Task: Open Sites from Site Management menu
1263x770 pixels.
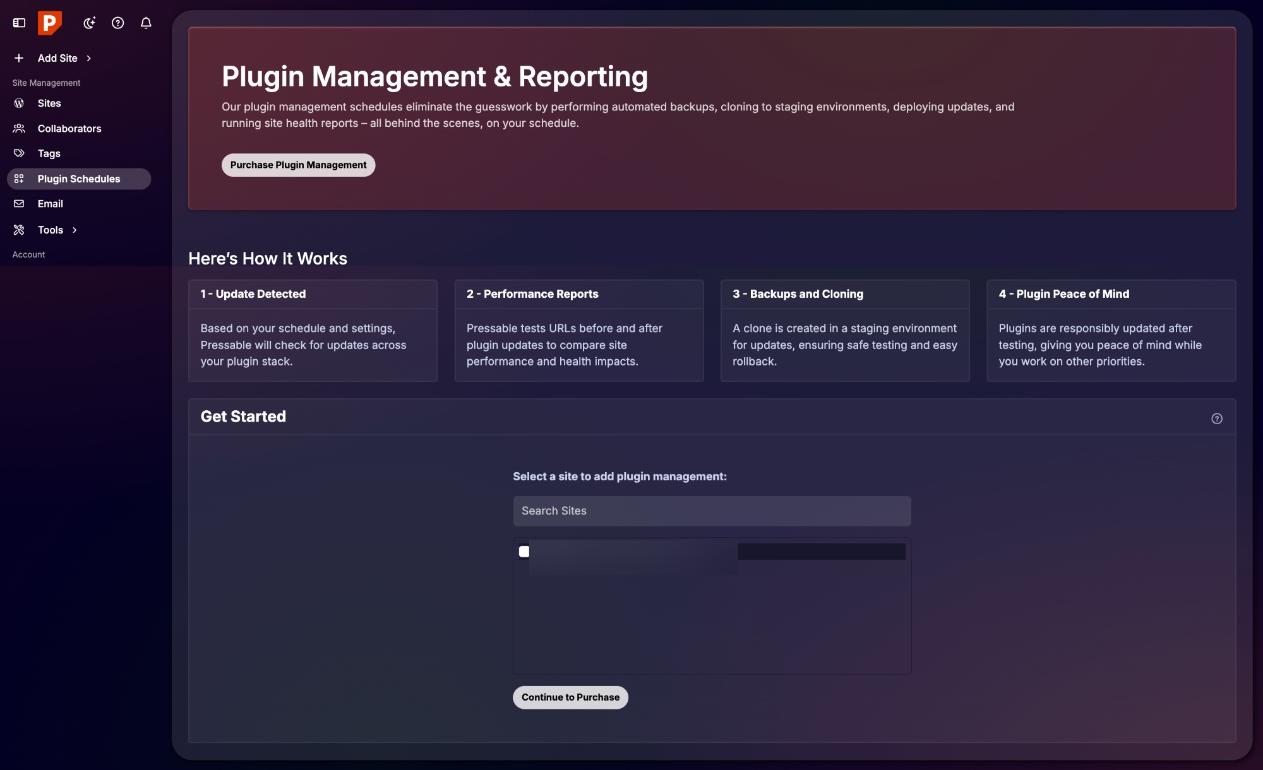Action: (x=49, y=103)
